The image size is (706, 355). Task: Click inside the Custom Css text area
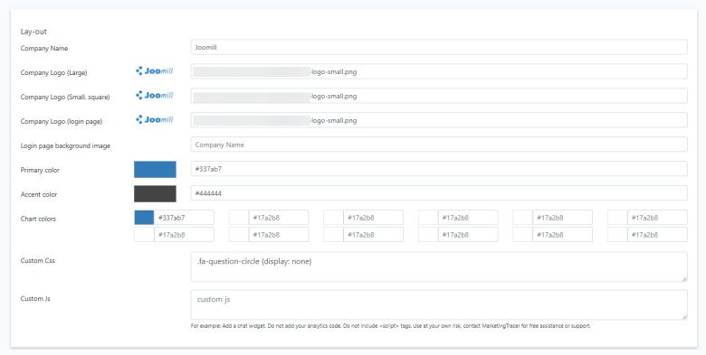point(439,266)
